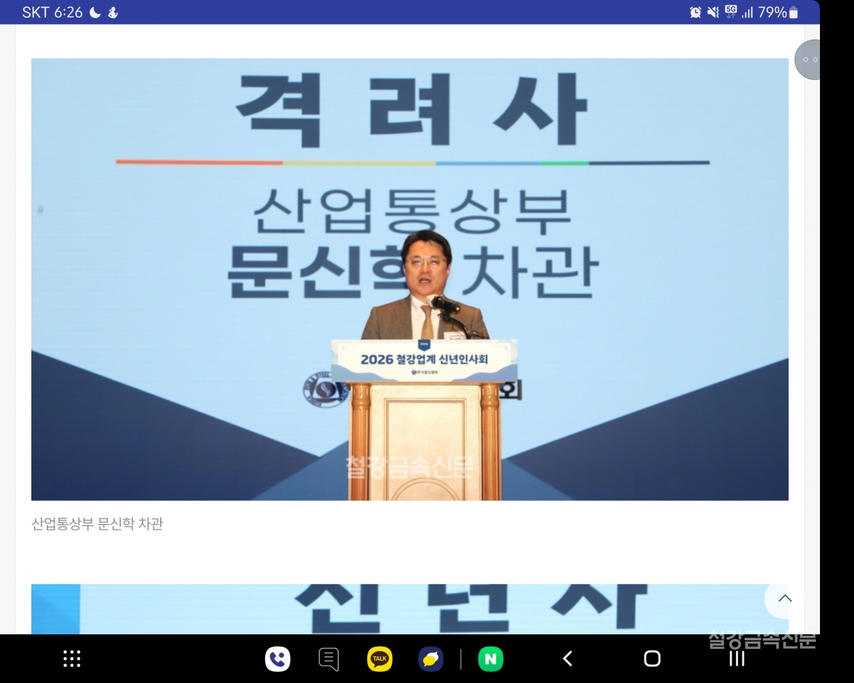Viewport: 854px width, 683px height.
Task: Tap the floating gray bubble handle
Action: pyautogui.click(x=809, y=60)
